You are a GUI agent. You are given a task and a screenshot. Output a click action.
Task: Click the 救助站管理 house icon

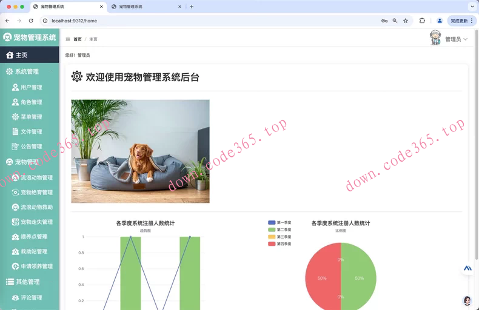point(15,251)
